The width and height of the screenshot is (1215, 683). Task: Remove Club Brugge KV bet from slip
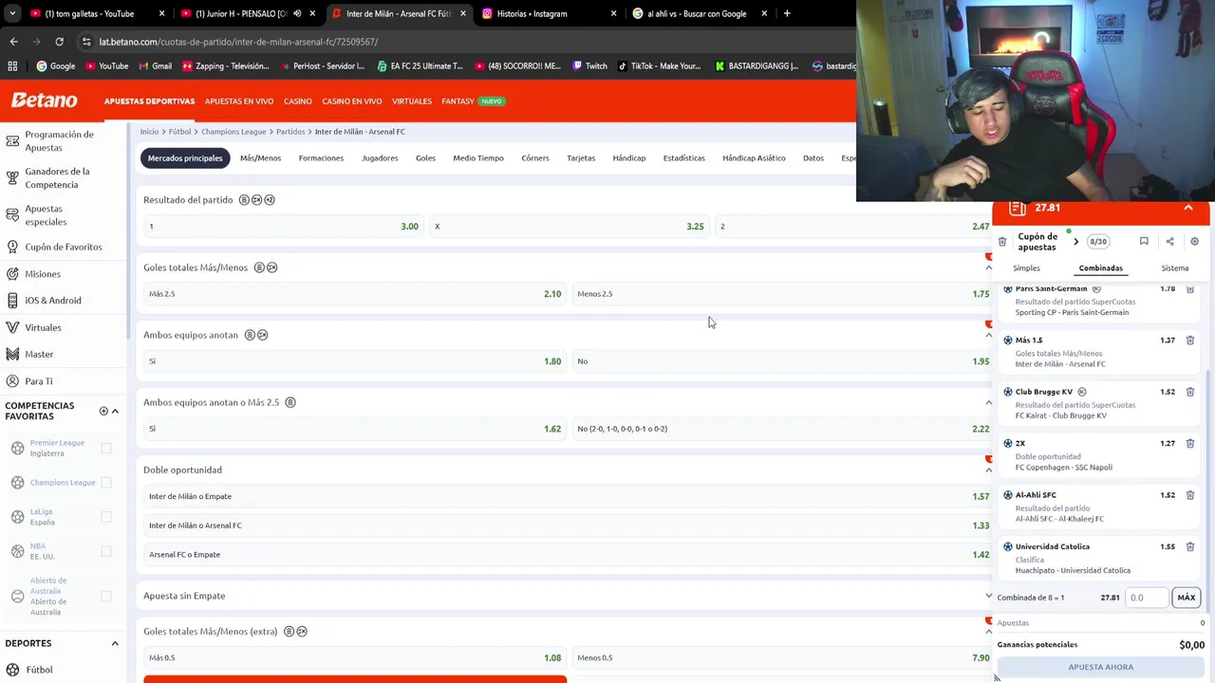[x=1189, y=392]
